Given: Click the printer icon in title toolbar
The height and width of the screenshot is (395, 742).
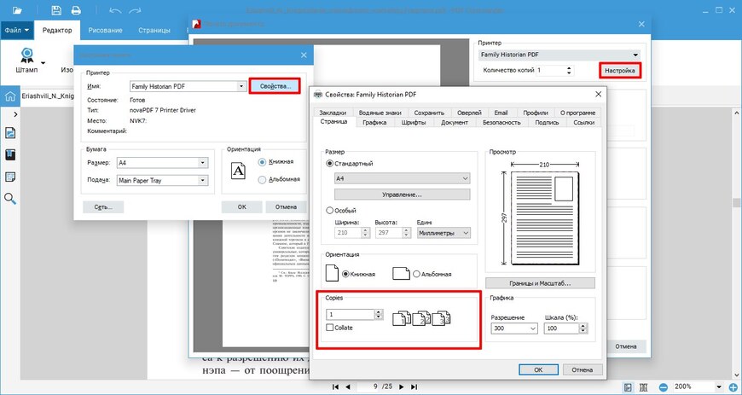Looking at the screenshot, I should tap(76, 10).
